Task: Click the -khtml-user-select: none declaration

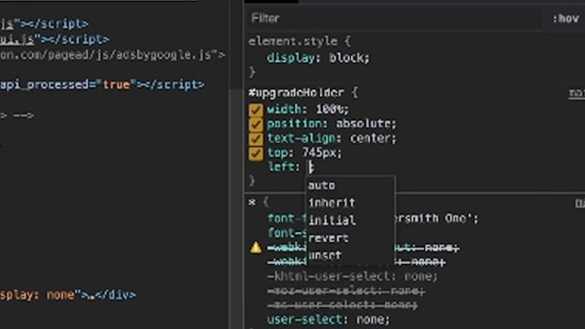Action: 352,277
